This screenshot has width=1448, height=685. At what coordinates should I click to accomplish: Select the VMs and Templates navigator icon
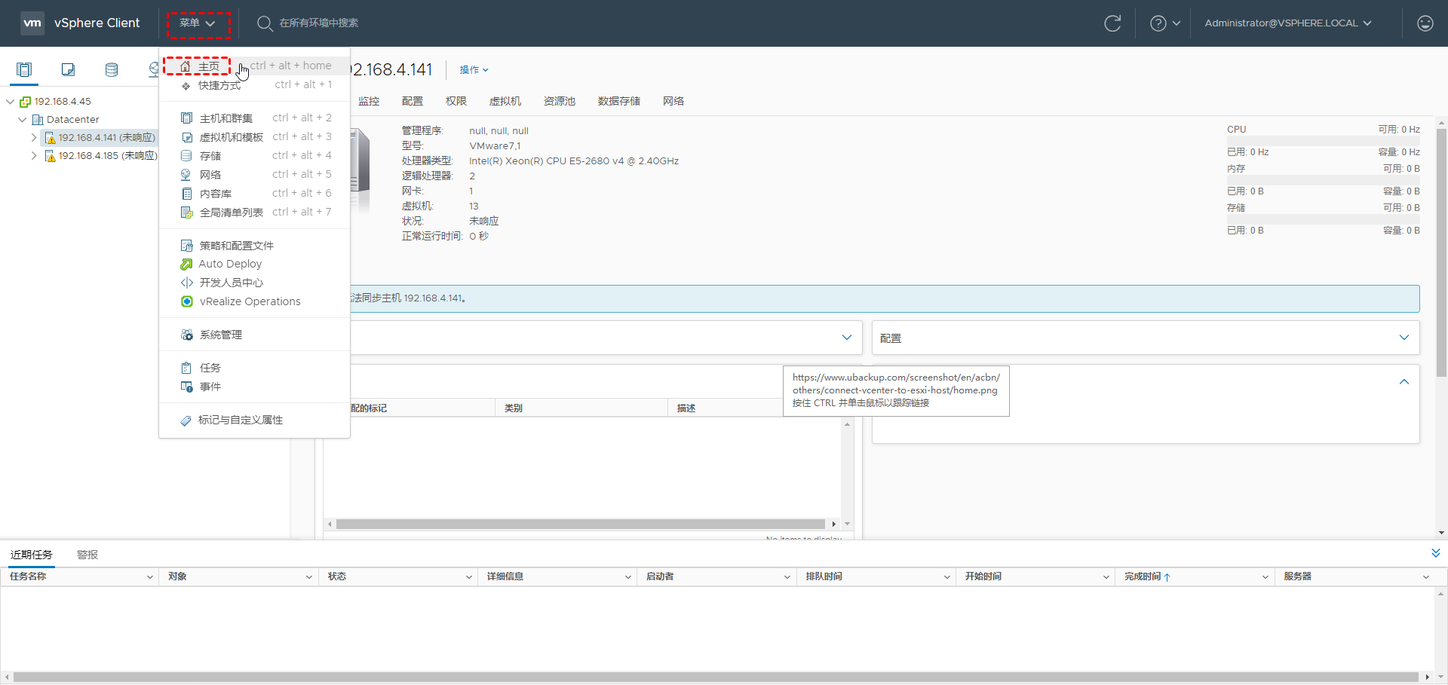[x=68, y=70]
